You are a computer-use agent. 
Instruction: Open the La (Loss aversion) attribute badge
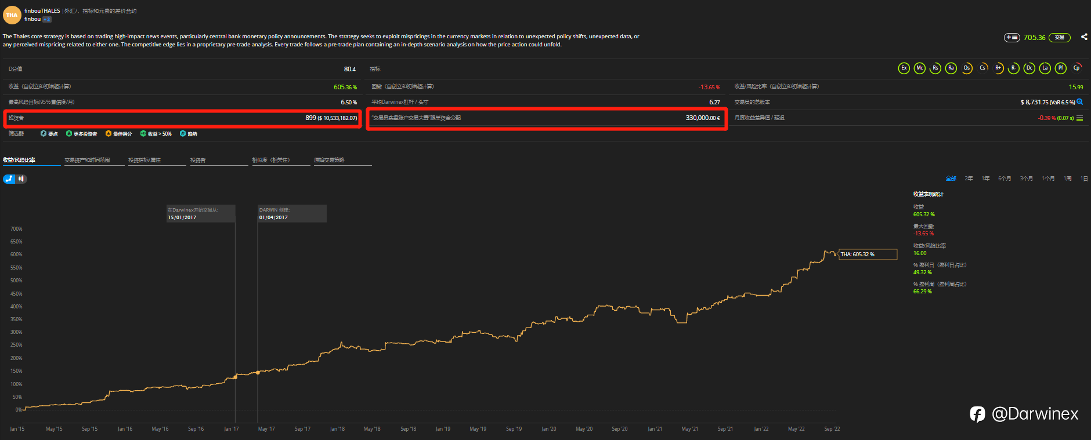(1045, 68)
